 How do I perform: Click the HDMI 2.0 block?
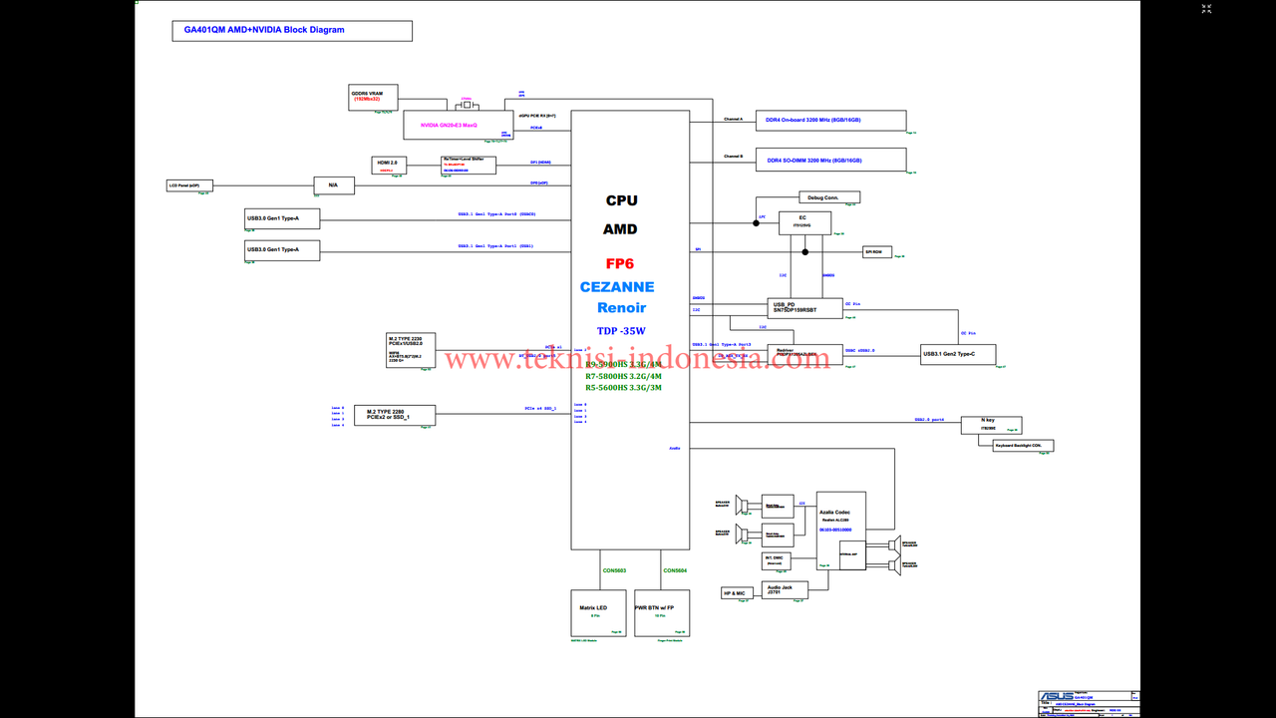tap(387, 165)
